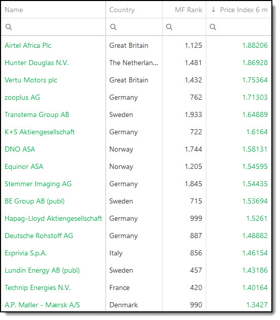Select MF Rank value 1,744

pyautogui.click(x=194, y=149)
